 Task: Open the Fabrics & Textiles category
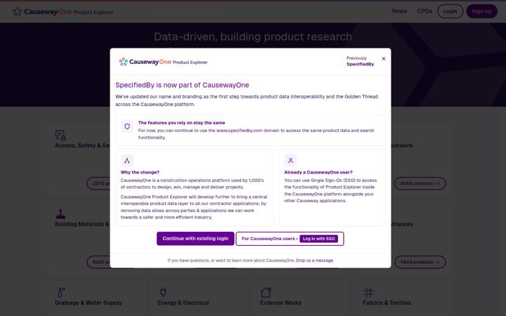click(387, 303)
